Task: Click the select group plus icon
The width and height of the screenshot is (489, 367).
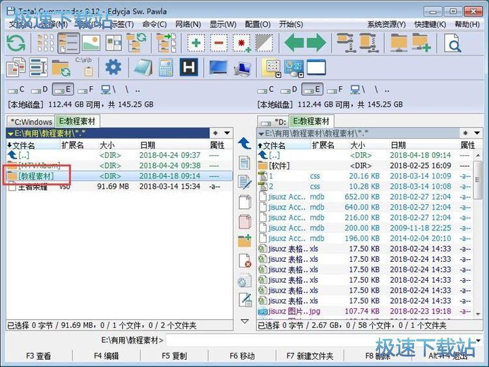Action: pyautogui.click(x=196, y=43)
